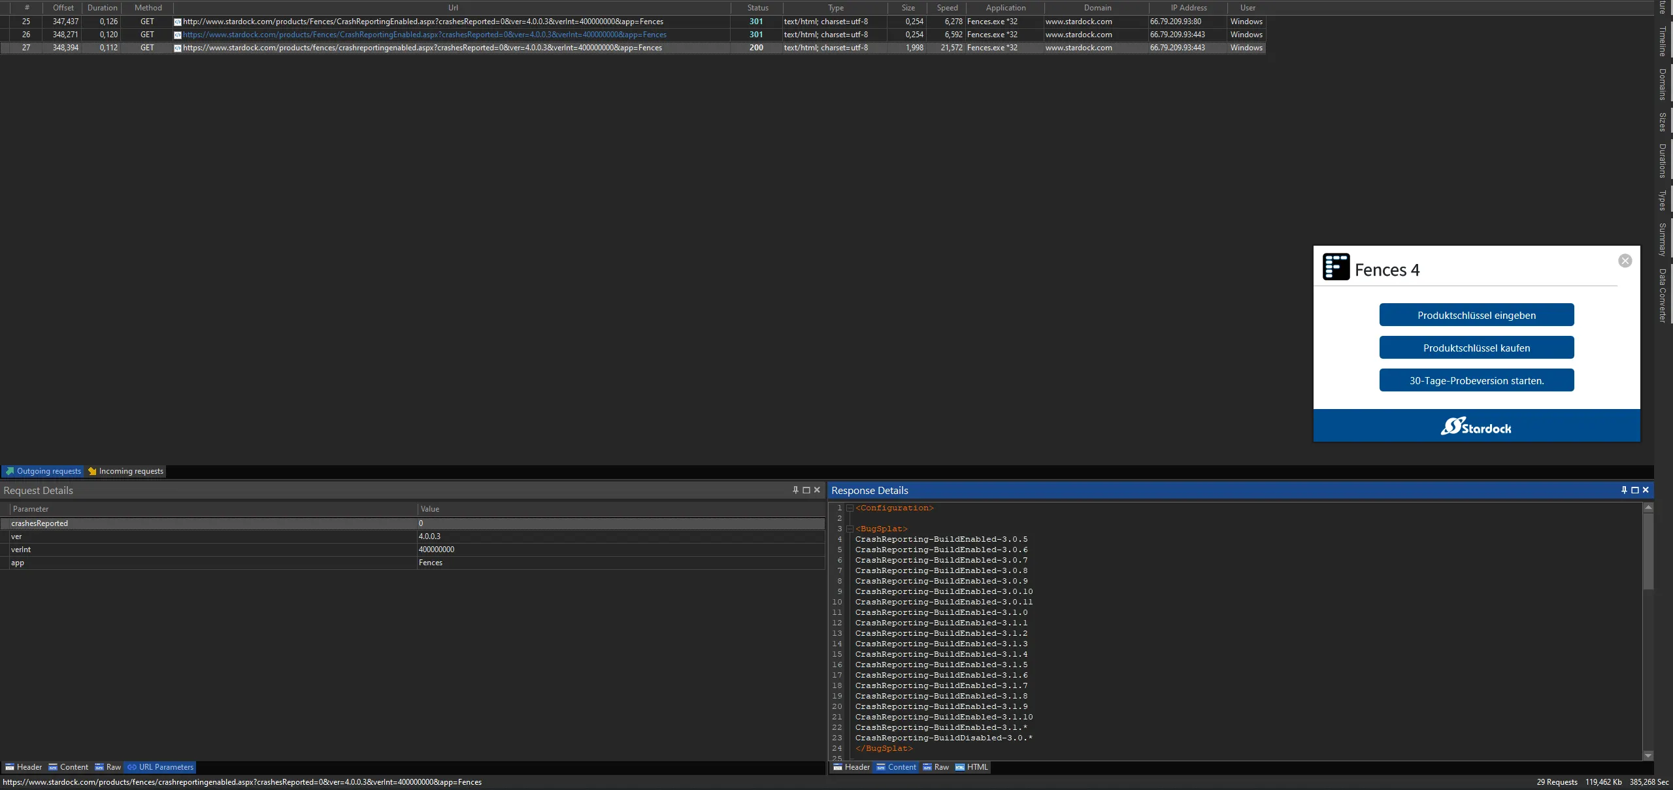The image size is (1673, 790).
Task: Pin the Request Details panel
Action: pyautogui.click(x=795, y=490)
